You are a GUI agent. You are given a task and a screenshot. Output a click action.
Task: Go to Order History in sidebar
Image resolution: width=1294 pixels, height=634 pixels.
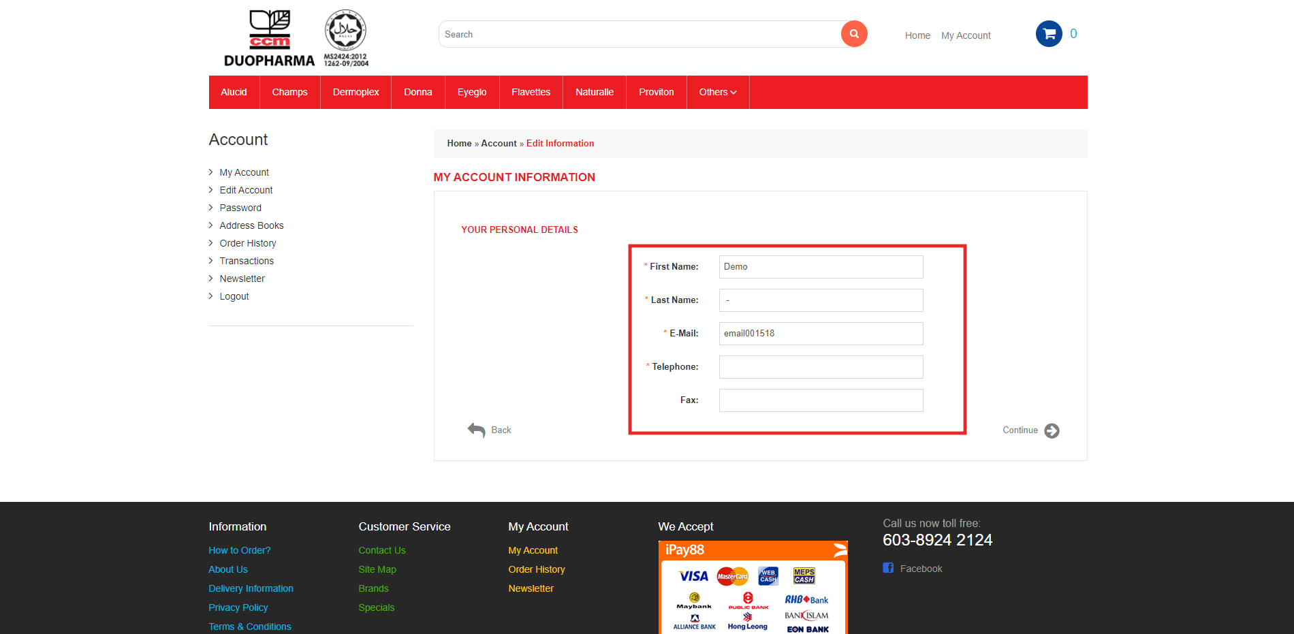[247, 243]
